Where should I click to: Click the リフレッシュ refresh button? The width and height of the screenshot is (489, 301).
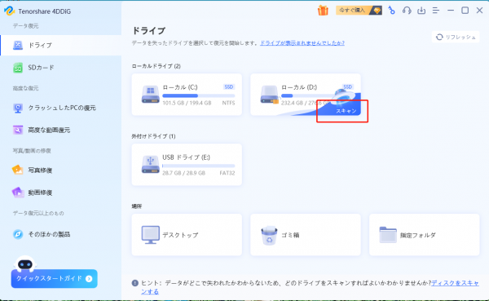coord(456,38)
